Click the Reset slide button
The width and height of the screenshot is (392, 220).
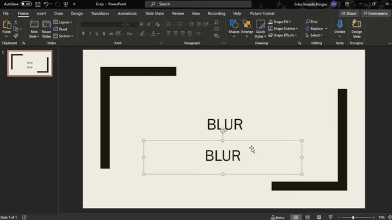[60, 29]
